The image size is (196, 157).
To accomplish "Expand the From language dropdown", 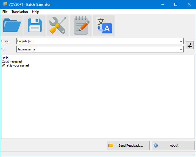I will (181, 41).
